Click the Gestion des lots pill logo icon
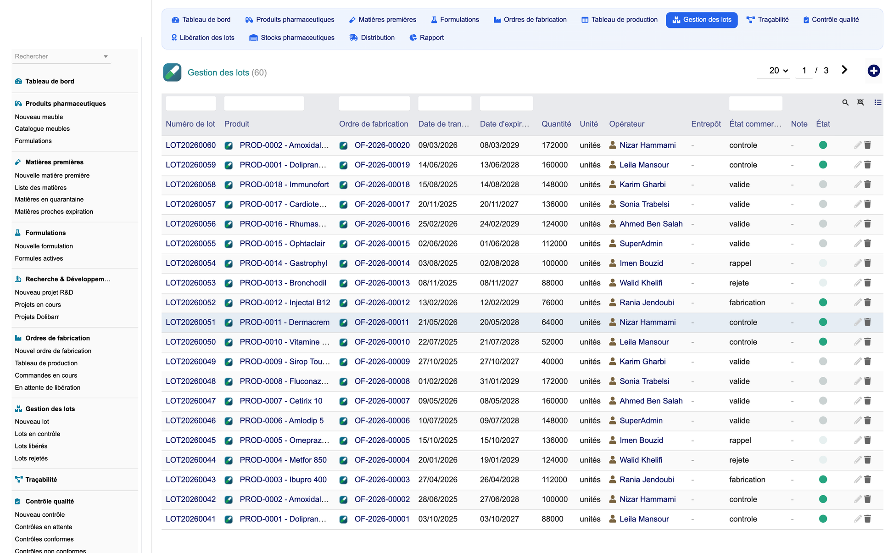This screenshot has width=893, height=553. click(172, 73)
